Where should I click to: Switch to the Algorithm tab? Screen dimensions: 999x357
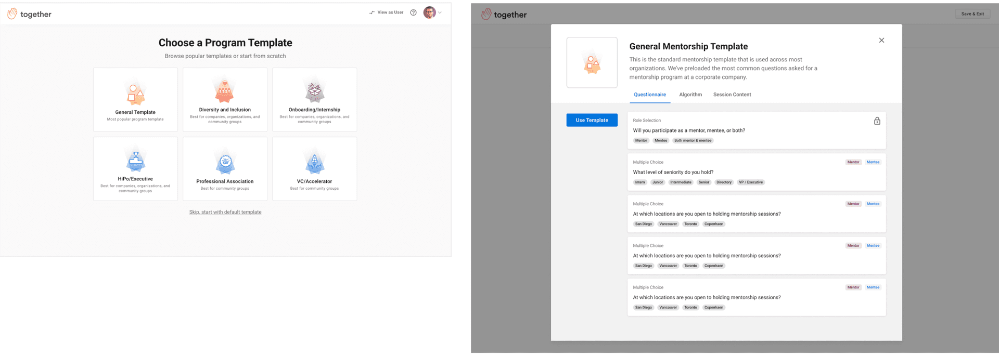(690, 95)
